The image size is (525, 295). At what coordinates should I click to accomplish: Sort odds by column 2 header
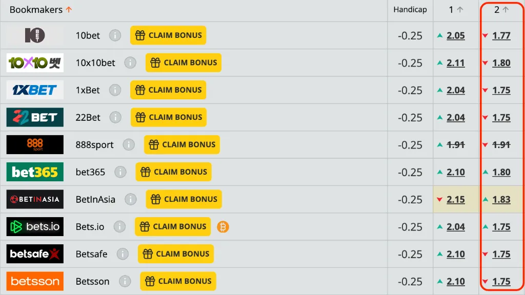pyautogui.click(x=501, y=10)
